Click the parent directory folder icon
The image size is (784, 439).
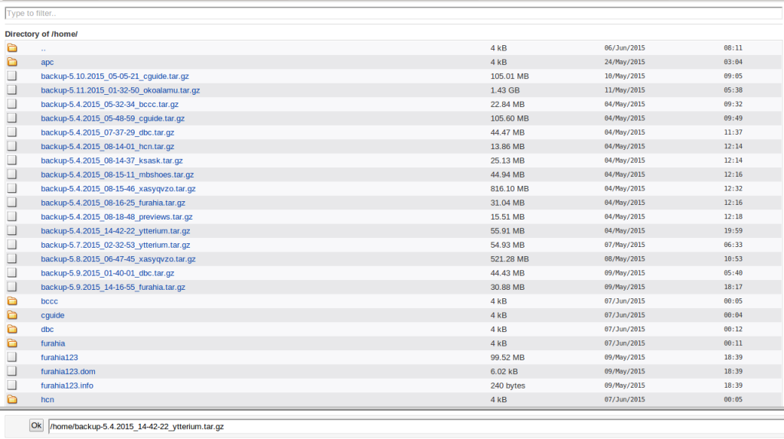[x=12, y=47]
